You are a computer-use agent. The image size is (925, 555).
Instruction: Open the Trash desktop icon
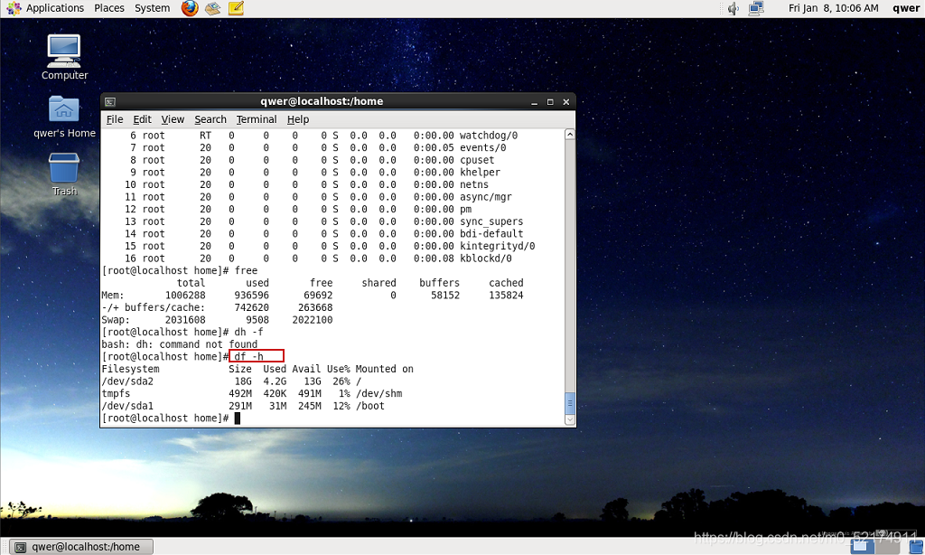point(64,174)
